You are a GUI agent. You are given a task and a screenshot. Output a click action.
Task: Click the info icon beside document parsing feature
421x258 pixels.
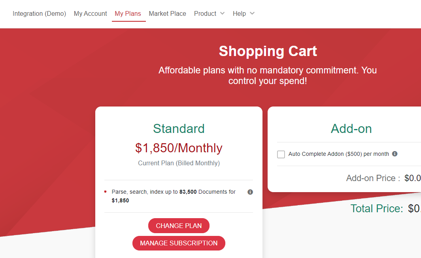[250, 192]
